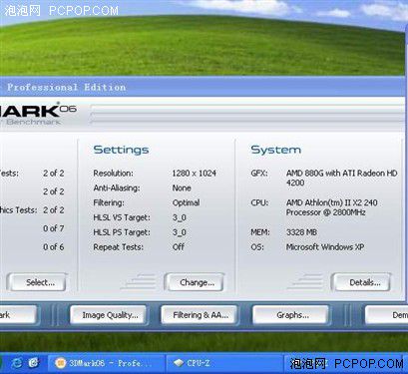The height and width of the screenshot is (374, 408).
Task: Open the Graphs... tool
Action: coord(290,315)
